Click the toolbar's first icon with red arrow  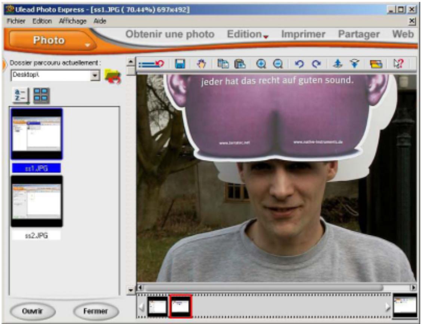click(x=151, y=64)
